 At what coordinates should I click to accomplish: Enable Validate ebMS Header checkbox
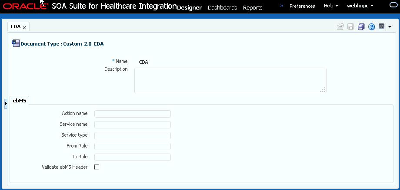97,167
